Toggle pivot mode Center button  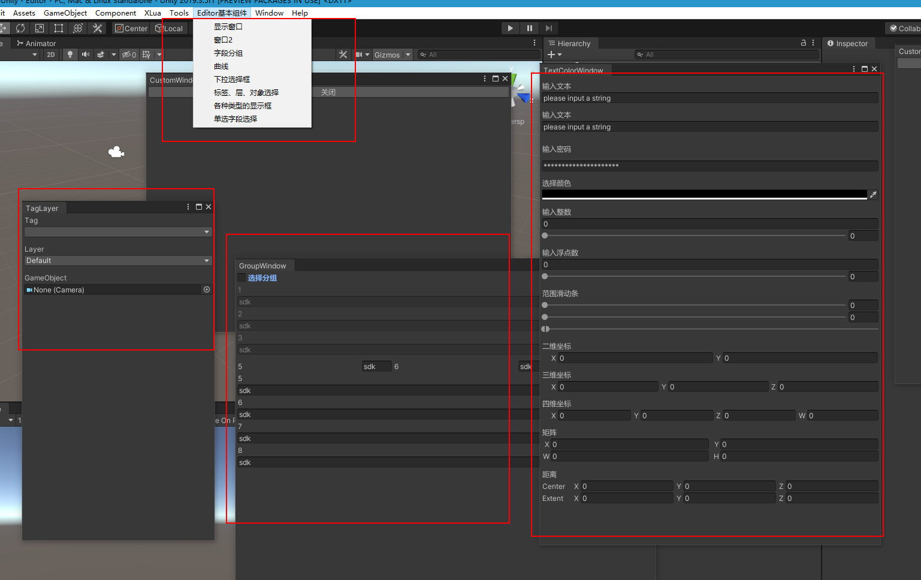pyautogui.click(x=131, y=28)
